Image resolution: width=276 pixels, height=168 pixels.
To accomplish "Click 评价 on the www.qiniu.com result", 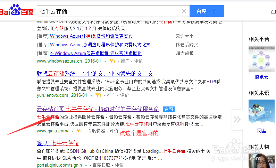I will (x=114, y=131).
